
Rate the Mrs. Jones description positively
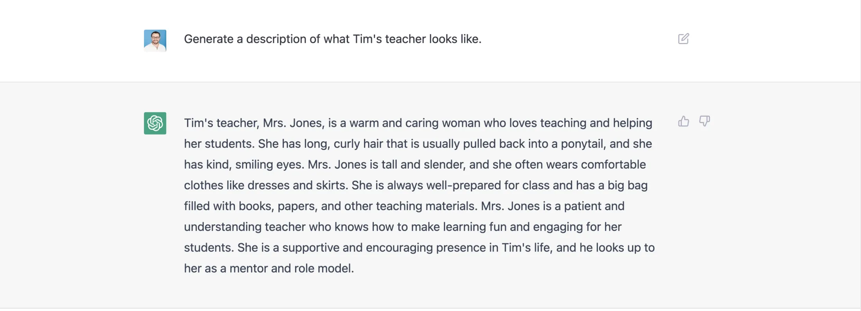[x=684, y=122]
